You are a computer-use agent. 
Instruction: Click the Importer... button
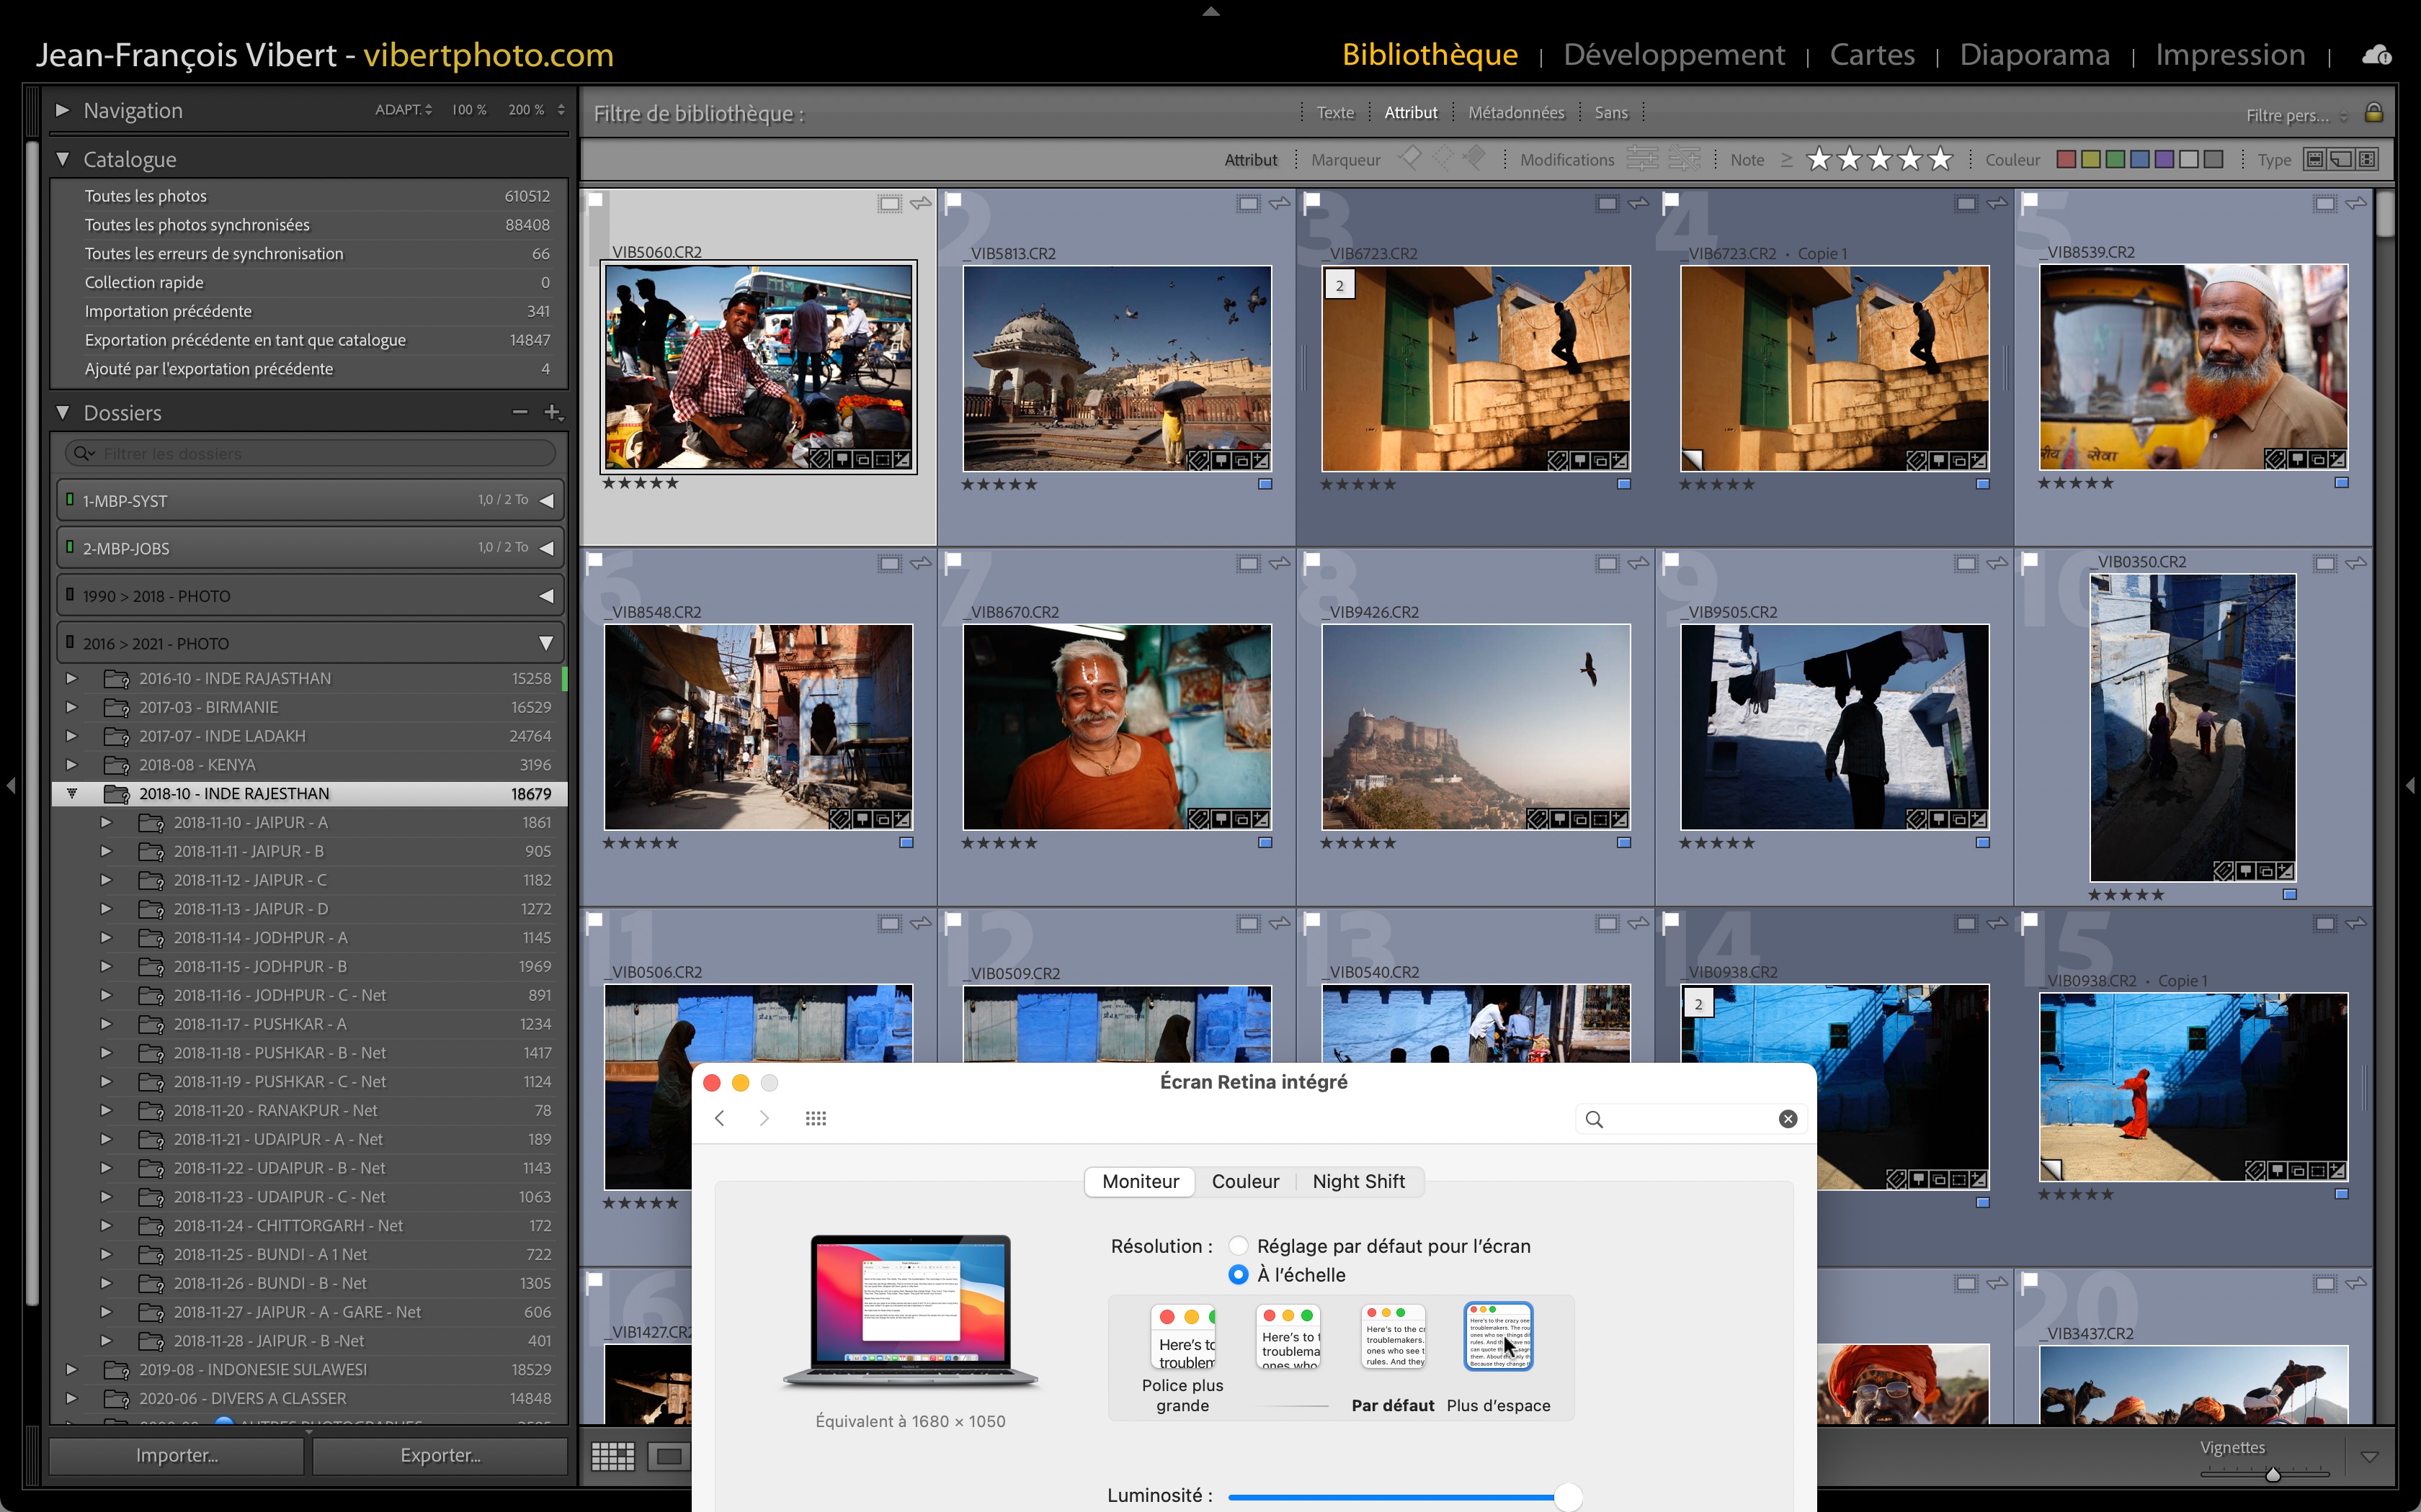[x=176, y=1456]
